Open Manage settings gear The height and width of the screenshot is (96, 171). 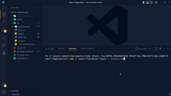tap(4, 92)
